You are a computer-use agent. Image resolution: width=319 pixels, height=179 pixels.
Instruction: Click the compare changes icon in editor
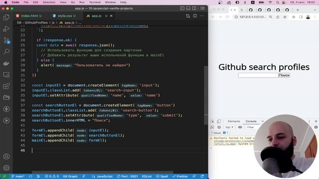click(x=188, y=16)
